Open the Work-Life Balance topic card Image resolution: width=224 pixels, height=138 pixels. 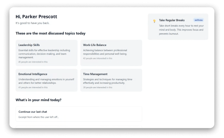[x=111, y=53]
